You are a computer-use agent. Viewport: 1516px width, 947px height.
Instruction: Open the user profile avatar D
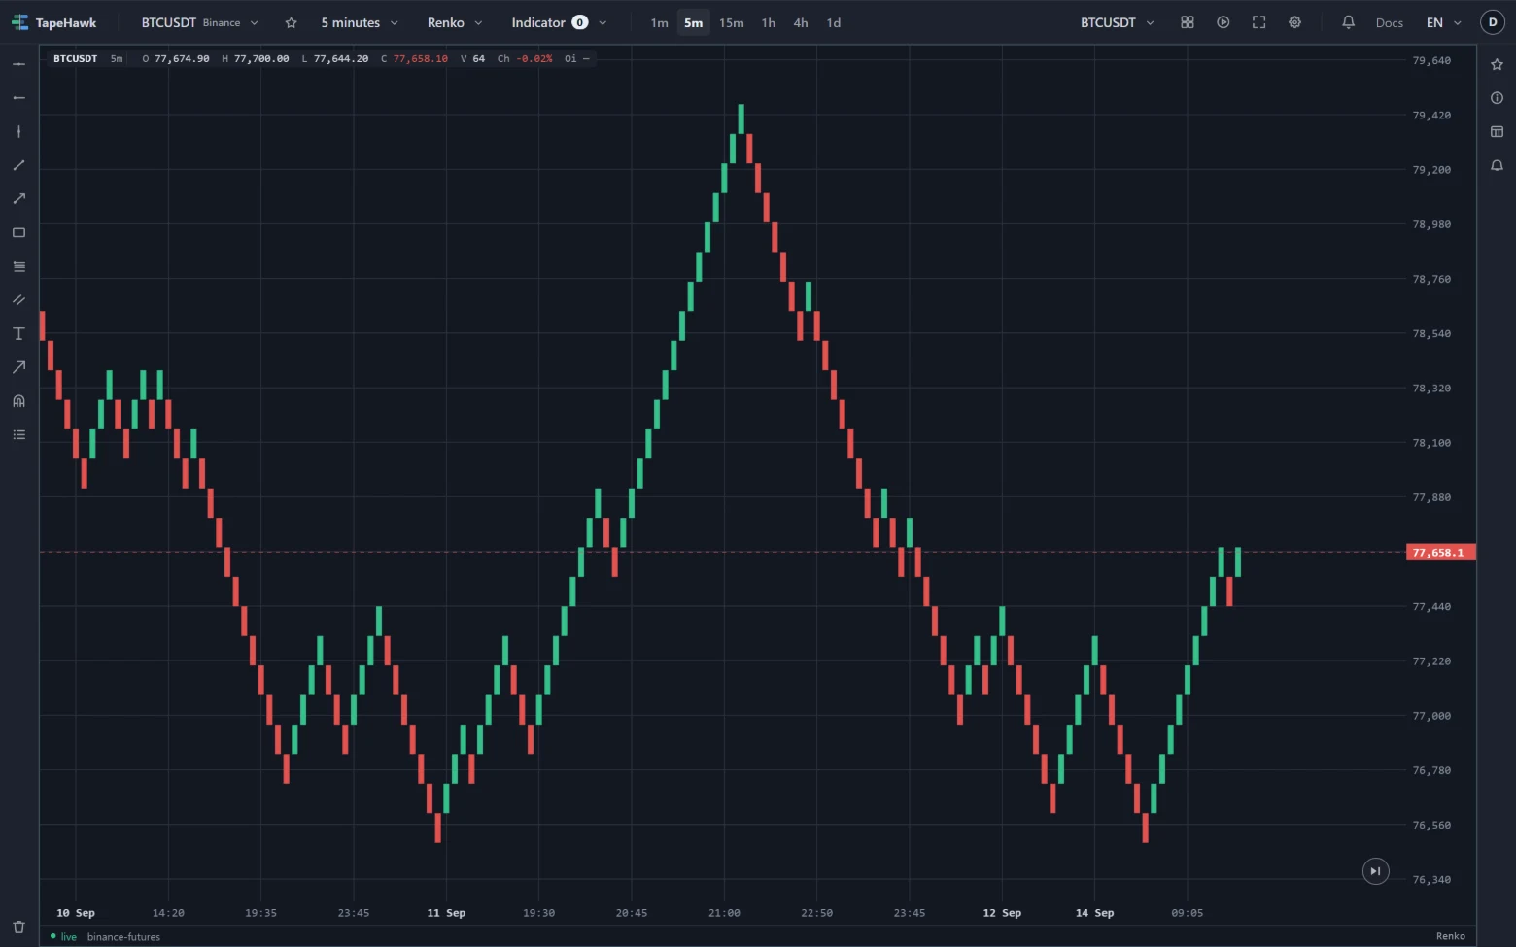point(1493,22)
